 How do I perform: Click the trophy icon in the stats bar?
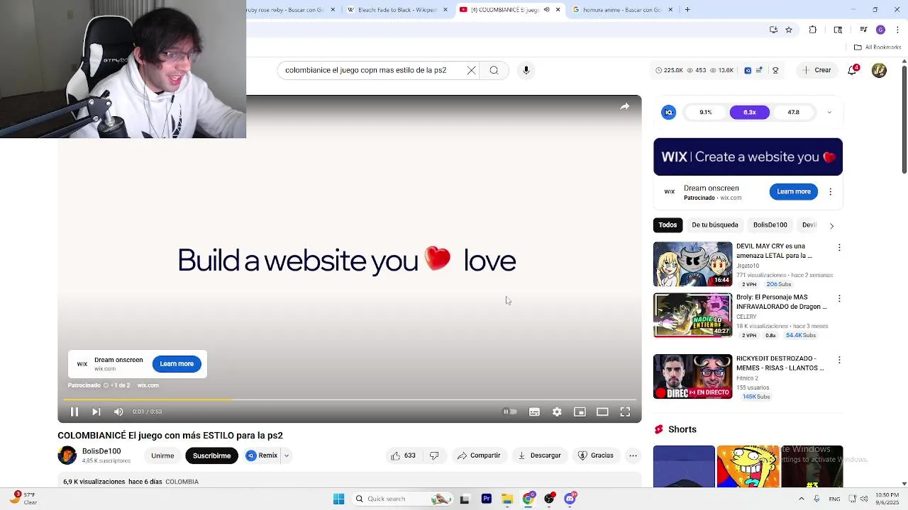[x=775, y=70]
